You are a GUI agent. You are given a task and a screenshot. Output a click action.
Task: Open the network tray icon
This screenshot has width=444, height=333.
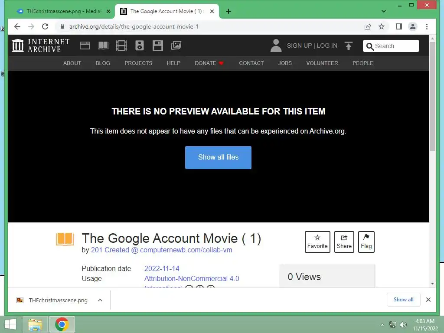[x=393, y=325]
